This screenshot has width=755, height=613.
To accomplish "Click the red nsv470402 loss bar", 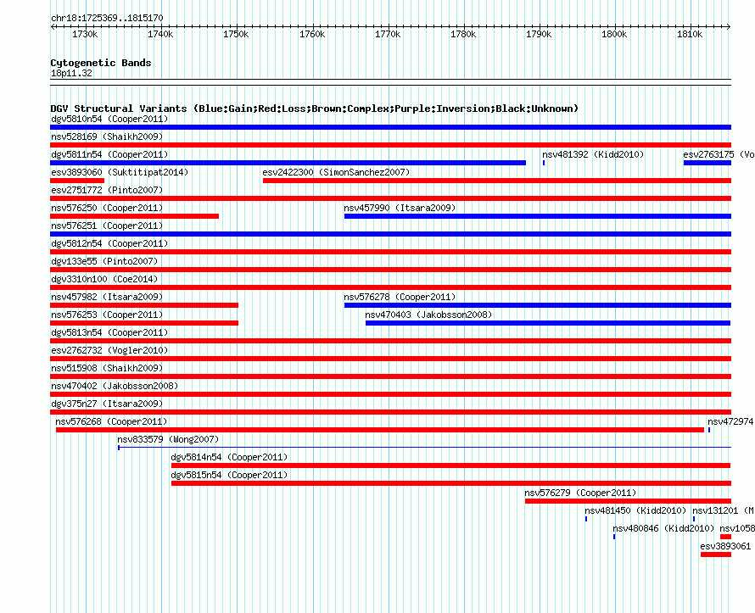I will pos(390,394).
